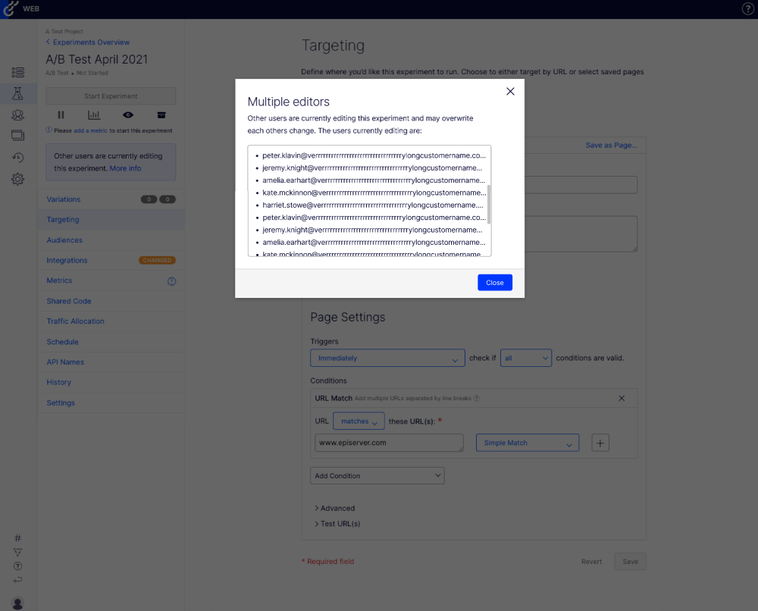Open the history clock sidebar icon
758x611 pixels.
(x=18, y=158)
